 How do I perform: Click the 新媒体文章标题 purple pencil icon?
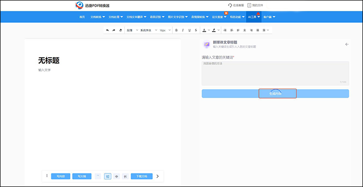point(207,44)
